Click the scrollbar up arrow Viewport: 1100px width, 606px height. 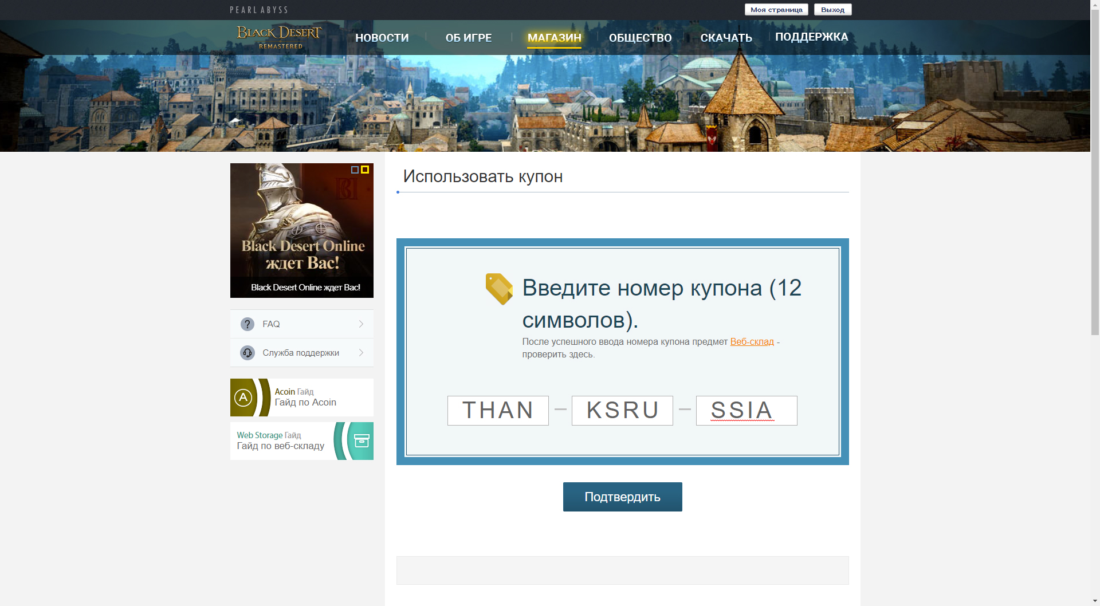coord(1095,5)
